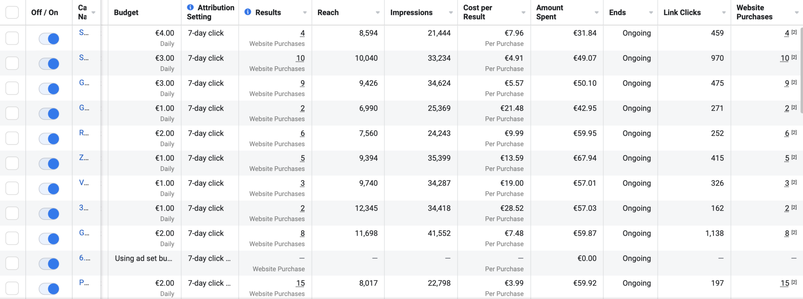
Task: Tick the select-all checkbox in header
Action: tap(12, 13)
